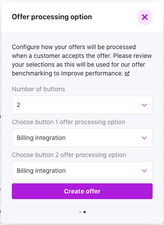The image size is (164, 225).
Task: Click the purple circle behind the X icon
Action: point(145,17)
